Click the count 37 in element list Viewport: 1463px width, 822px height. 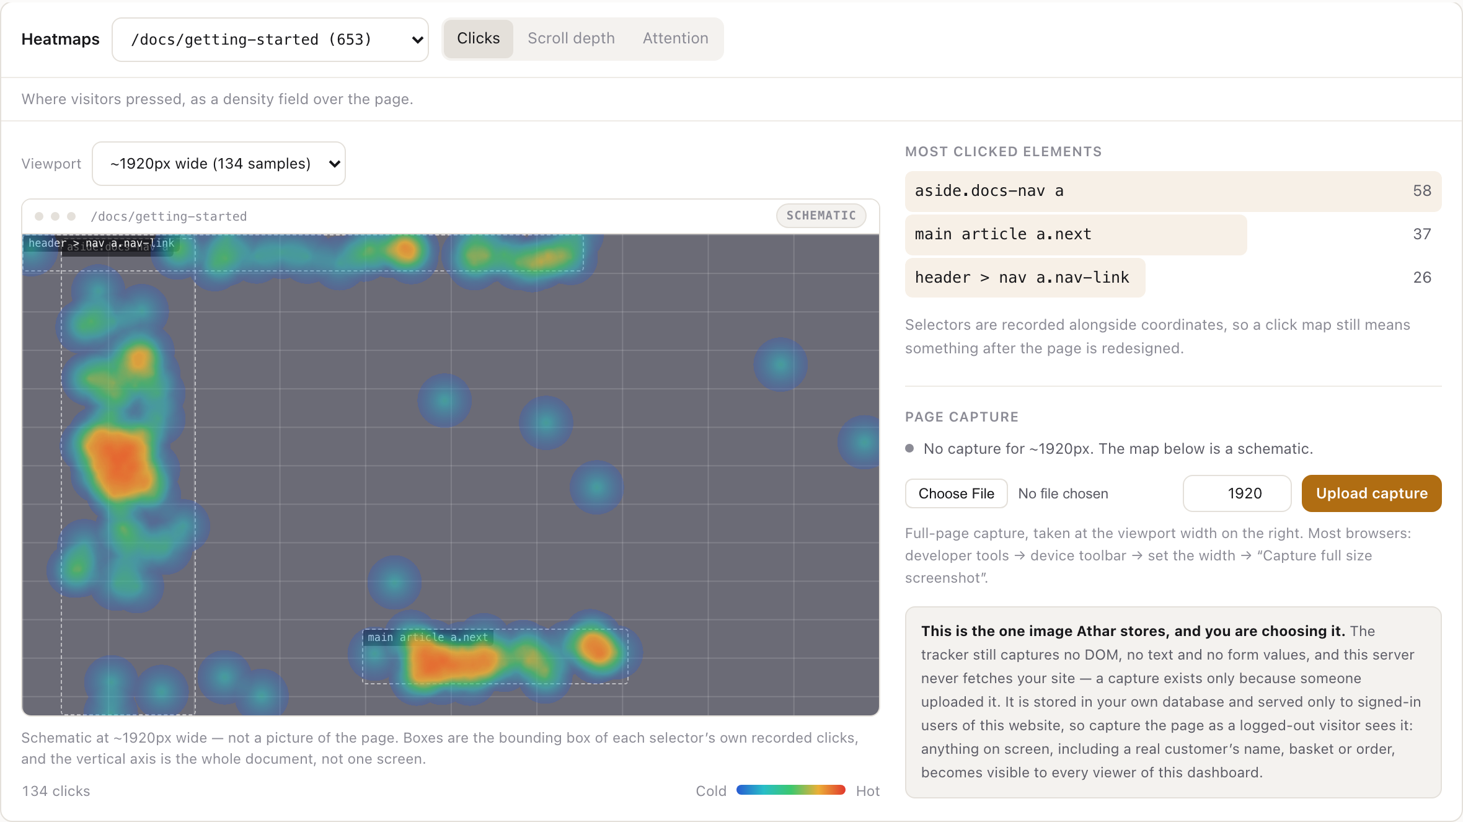pyautogui.click(x=1422, y=234)
